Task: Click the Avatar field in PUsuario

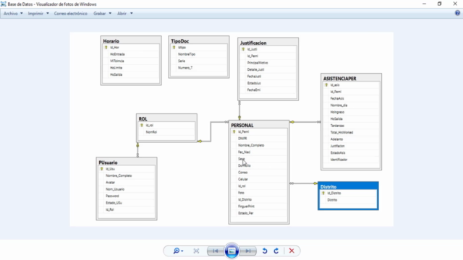Action: pos(111,183)
